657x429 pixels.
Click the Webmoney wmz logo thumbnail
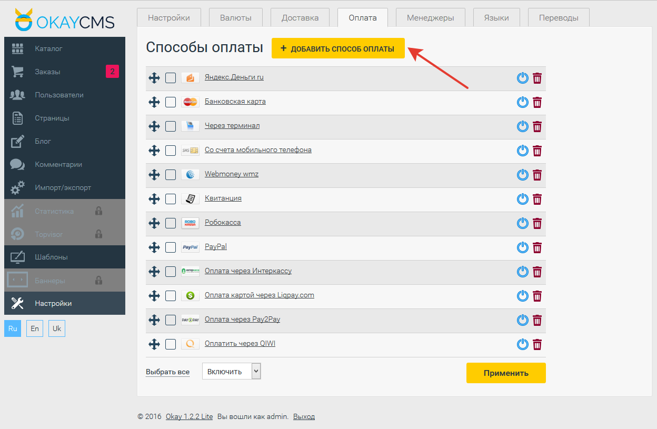(x=190, y=175)
